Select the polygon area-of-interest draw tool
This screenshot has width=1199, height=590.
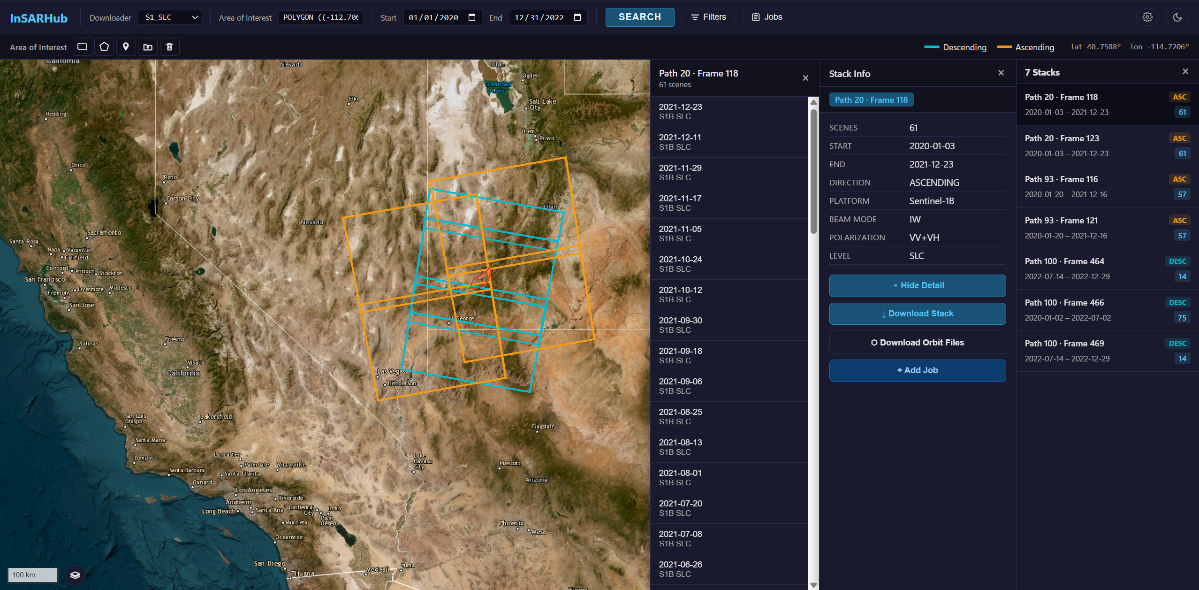click(104, 47)
